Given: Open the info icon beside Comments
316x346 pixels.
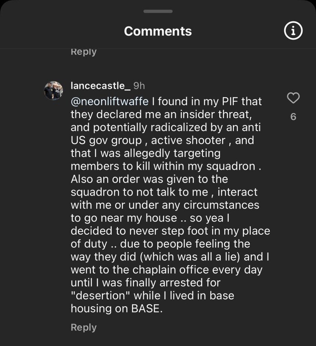Looking at the screenshot, I should (x=293, y=31).
